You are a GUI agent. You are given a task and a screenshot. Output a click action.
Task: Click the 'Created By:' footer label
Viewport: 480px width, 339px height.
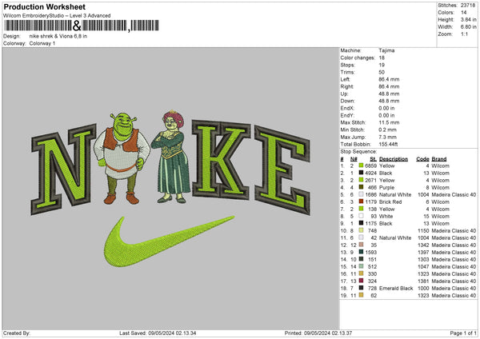pos(17,333)
